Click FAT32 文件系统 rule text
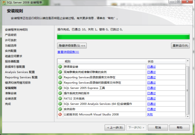Viewport: 195px width, 135px height. [74, 99]
